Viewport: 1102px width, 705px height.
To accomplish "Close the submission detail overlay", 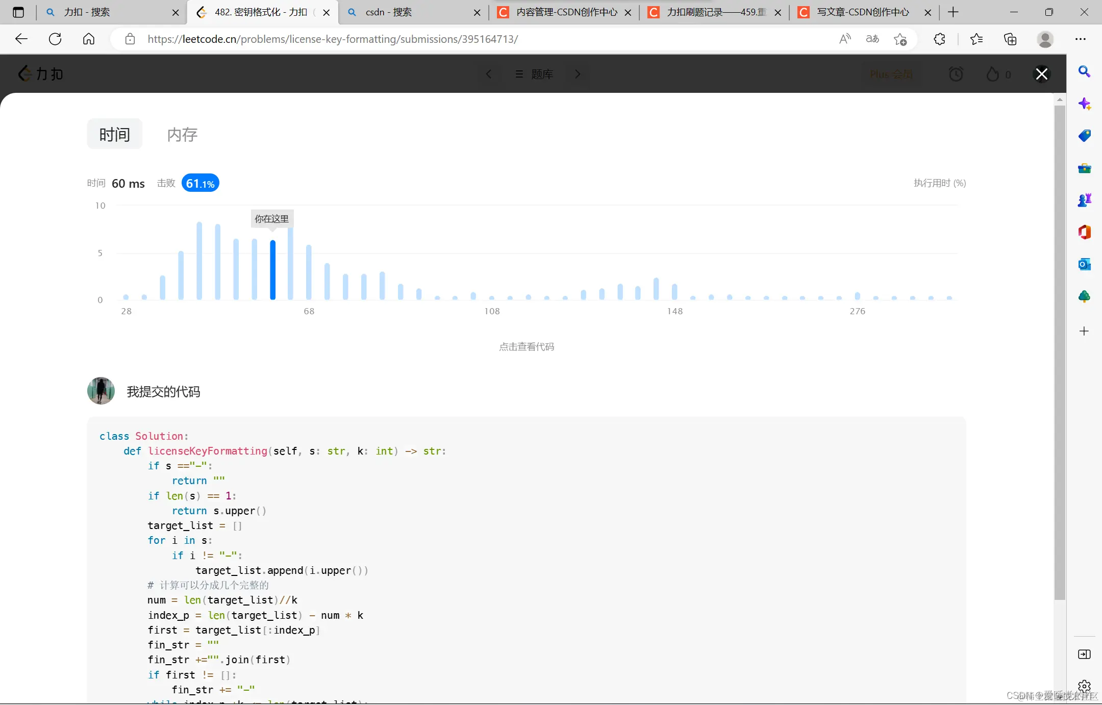I will pos(1041,74).
